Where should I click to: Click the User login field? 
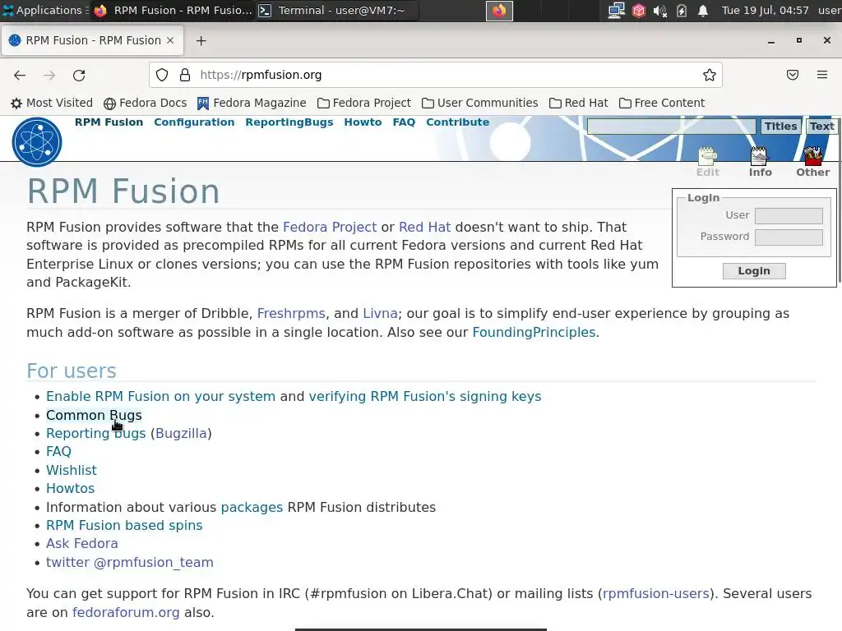pyautogui.click(x=789, y=216)
